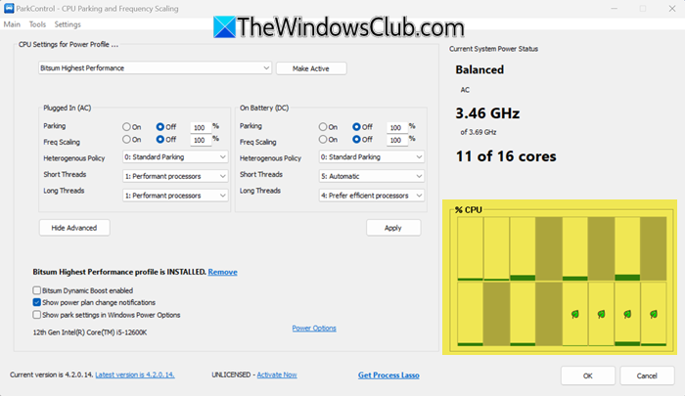Image resolution: width=685 pixels, height=396 pixels.
Task: Click the first green leaf efficiency-core icon
Action: pos(575,314)
